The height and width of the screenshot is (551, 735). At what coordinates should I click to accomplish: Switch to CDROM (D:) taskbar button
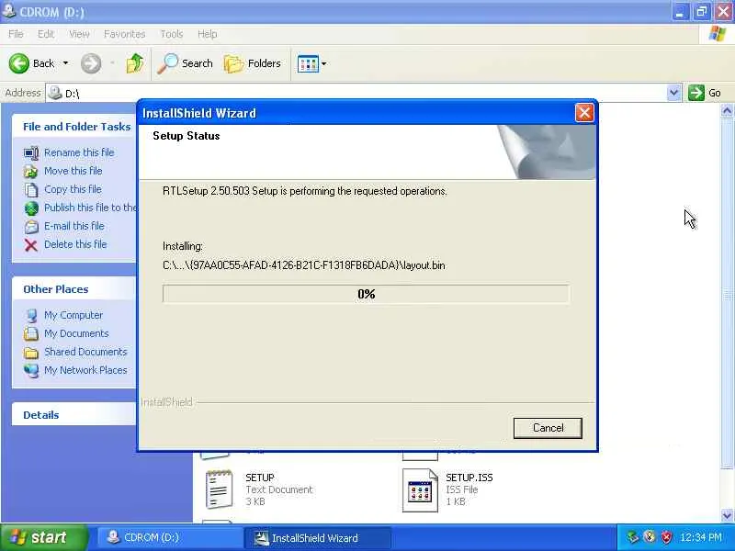tap(169, 537)
